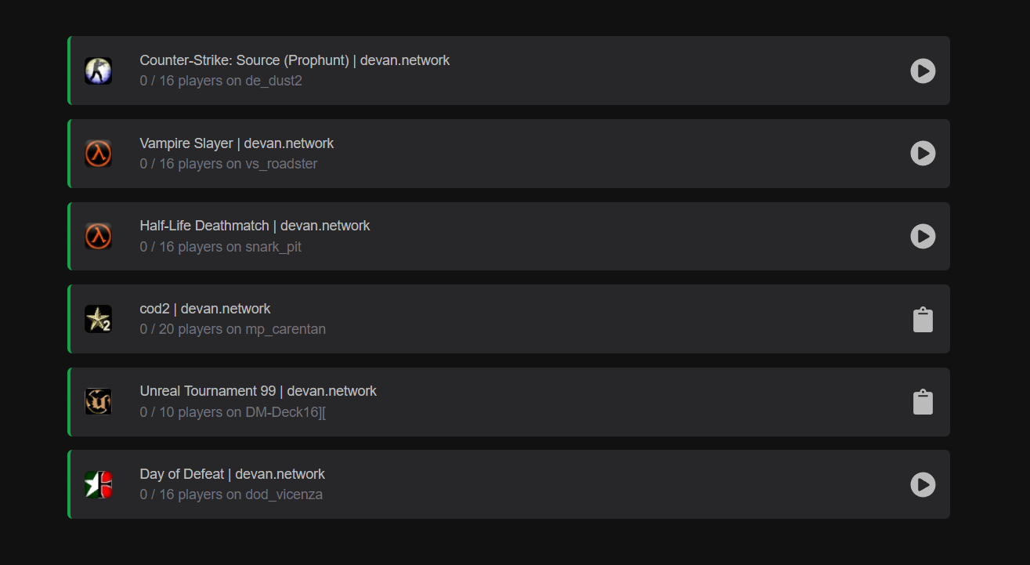Click the Half-Life Deathmatch lambda icon

coord(99,236)
